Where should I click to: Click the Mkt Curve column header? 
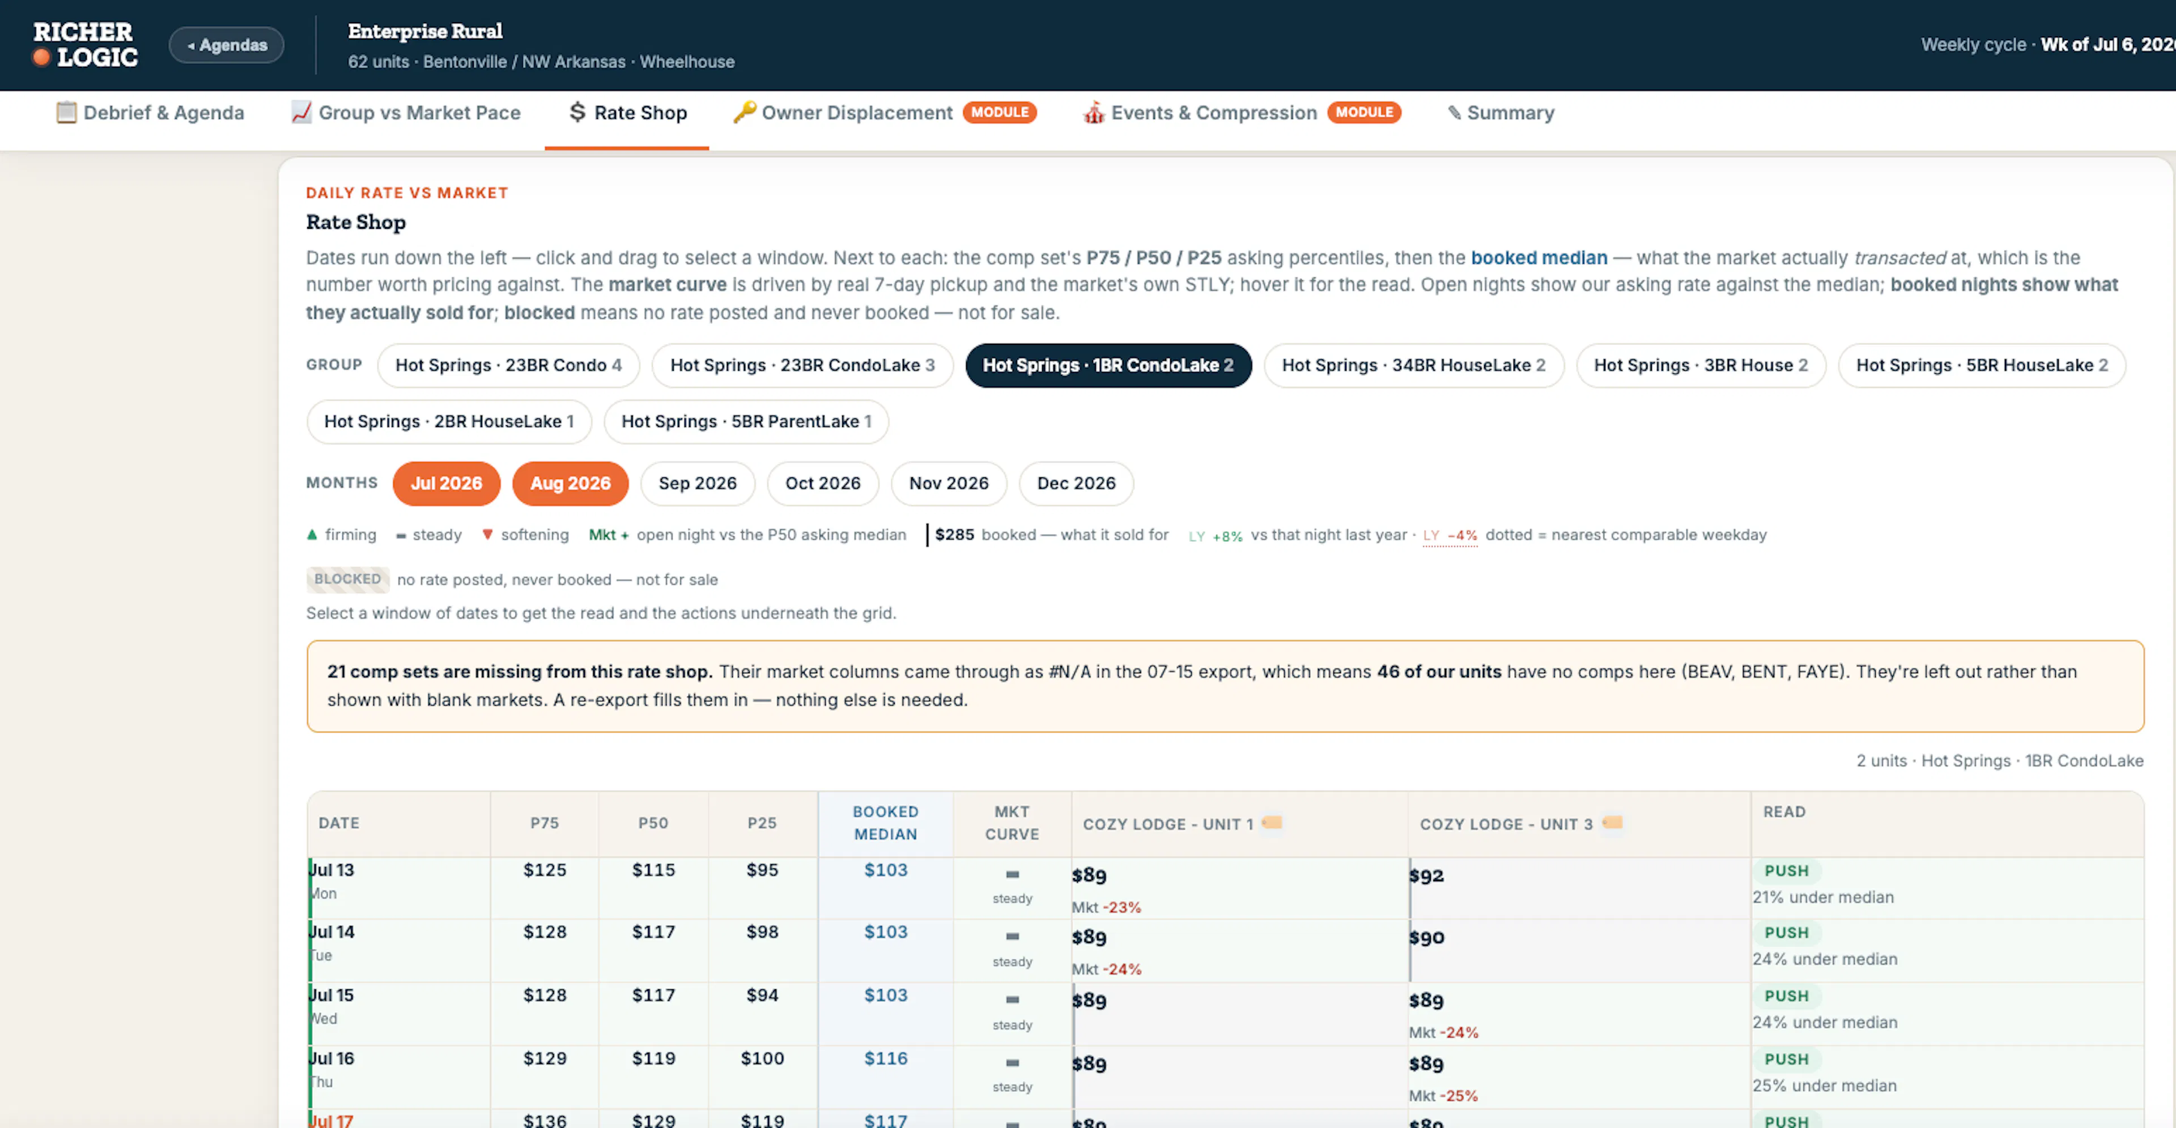click(1012, 823)
